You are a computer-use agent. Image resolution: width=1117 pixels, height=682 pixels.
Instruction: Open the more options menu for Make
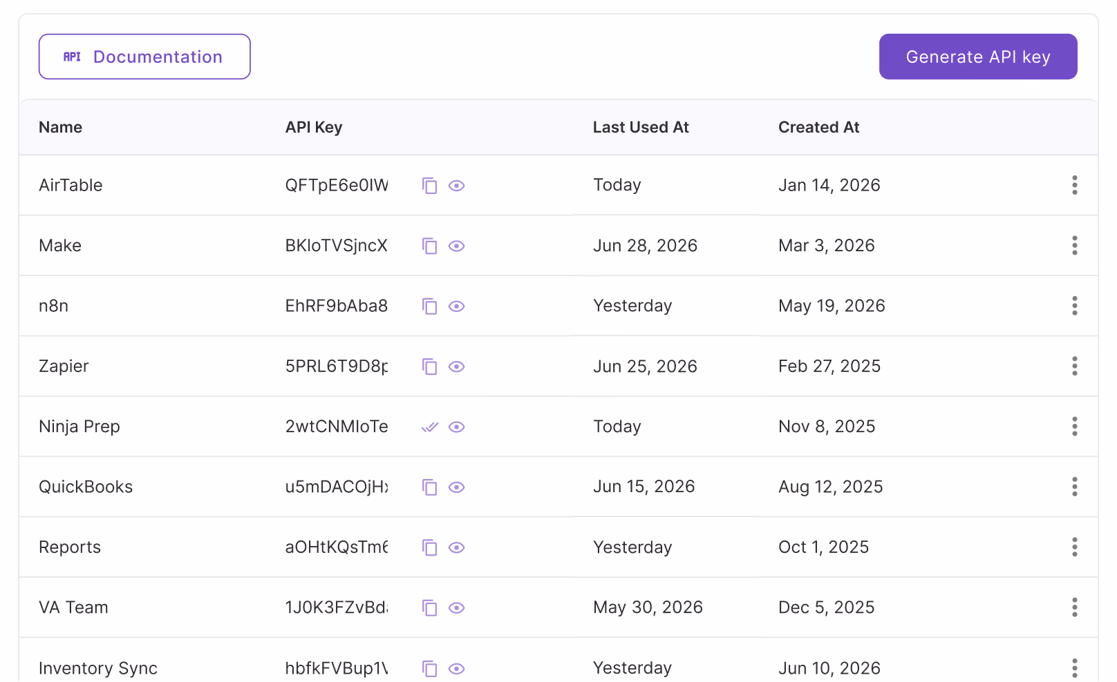tap(1074, 245)
